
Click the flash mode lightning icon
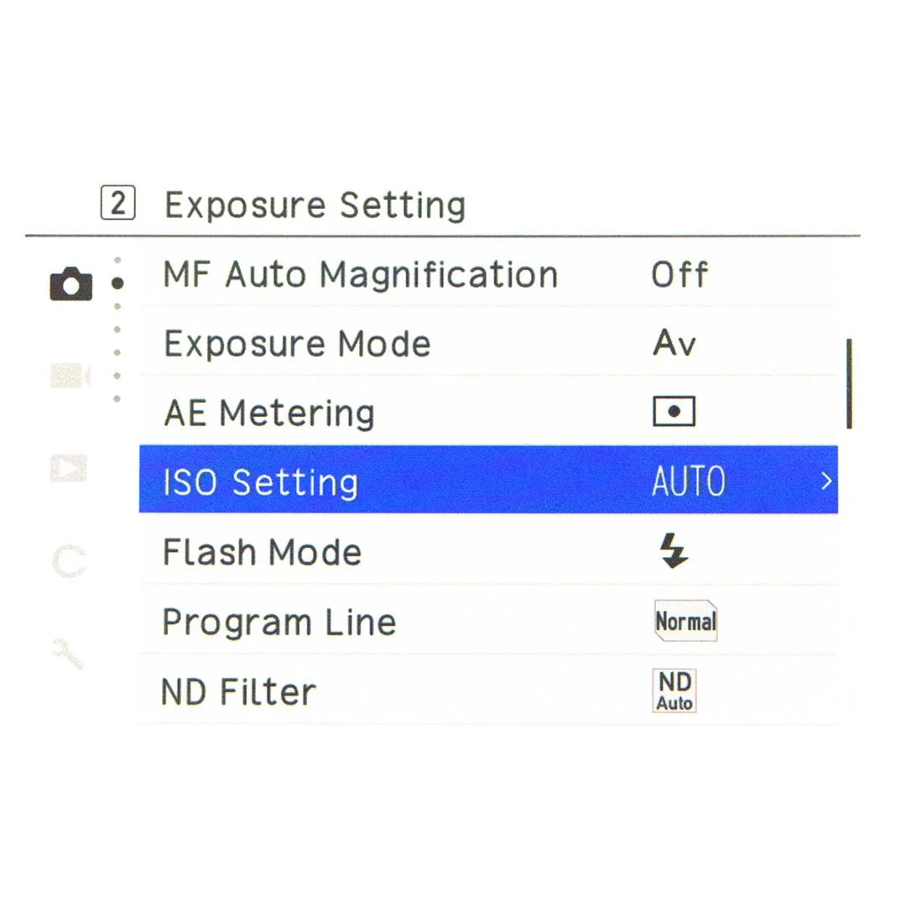674,550
